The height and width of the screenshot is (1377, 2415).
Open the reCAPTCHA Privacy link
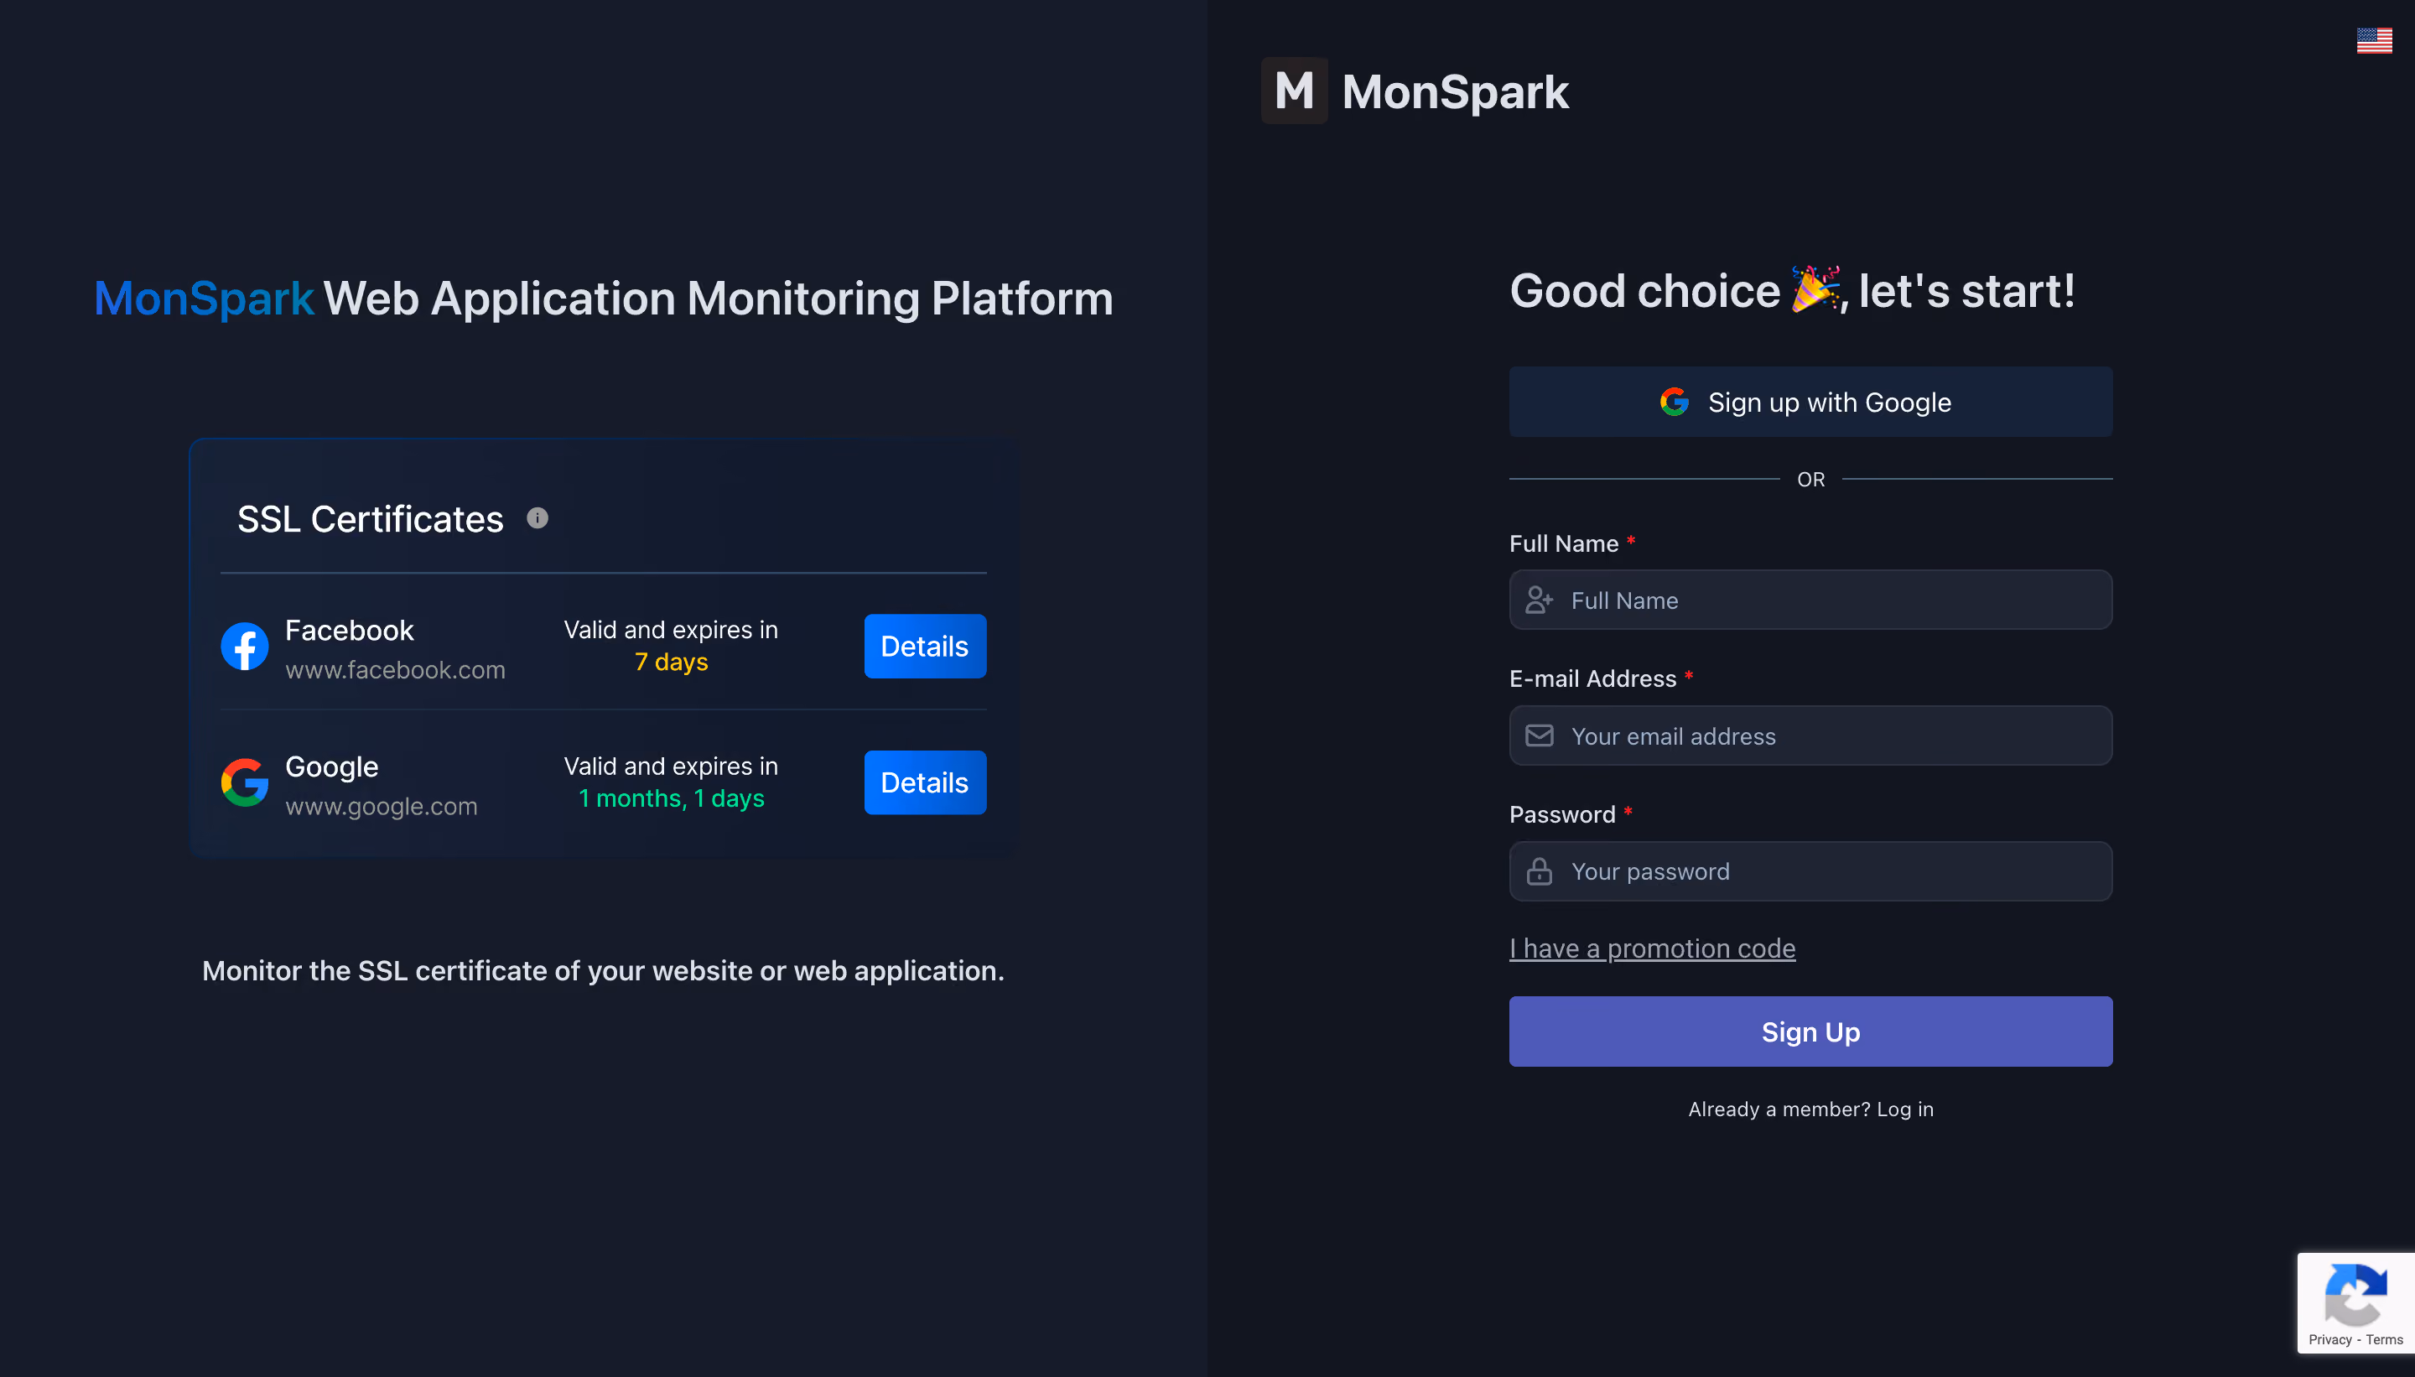[x=2330, y=1340]
